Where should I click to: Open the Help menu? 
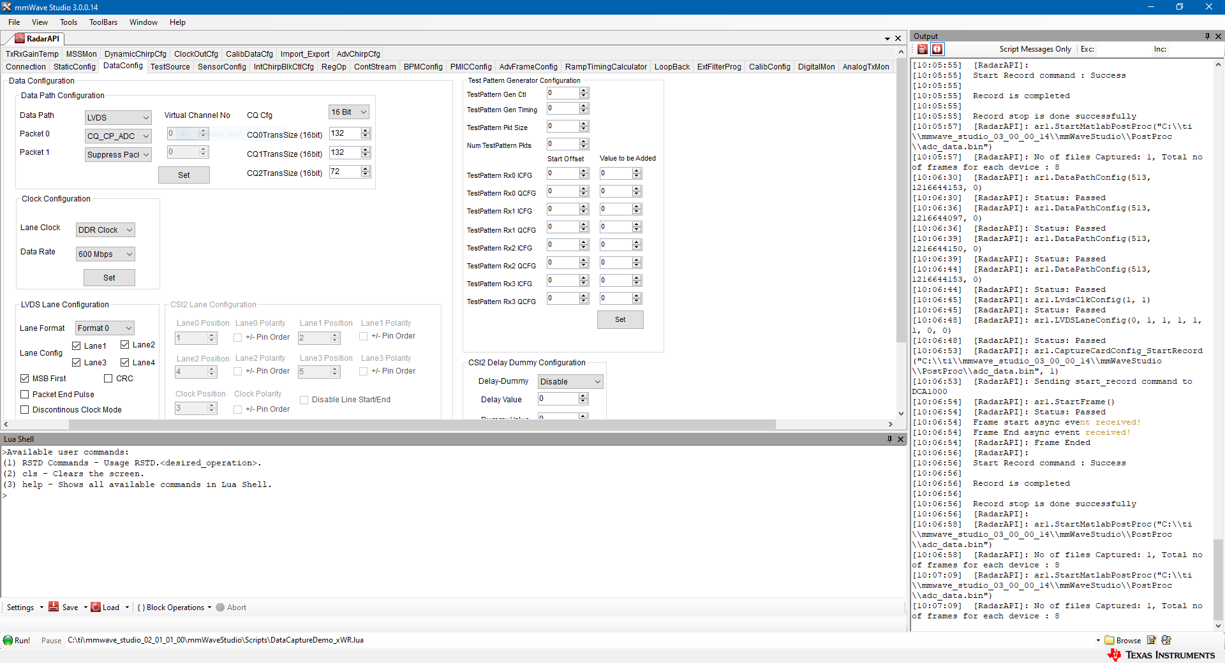point(177,22)
